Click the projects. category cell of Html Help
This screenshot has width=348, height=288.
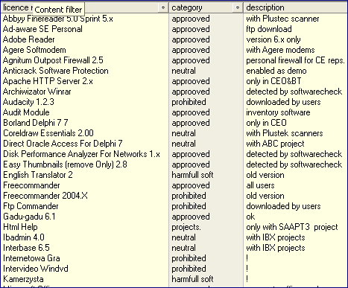(186, 227)
